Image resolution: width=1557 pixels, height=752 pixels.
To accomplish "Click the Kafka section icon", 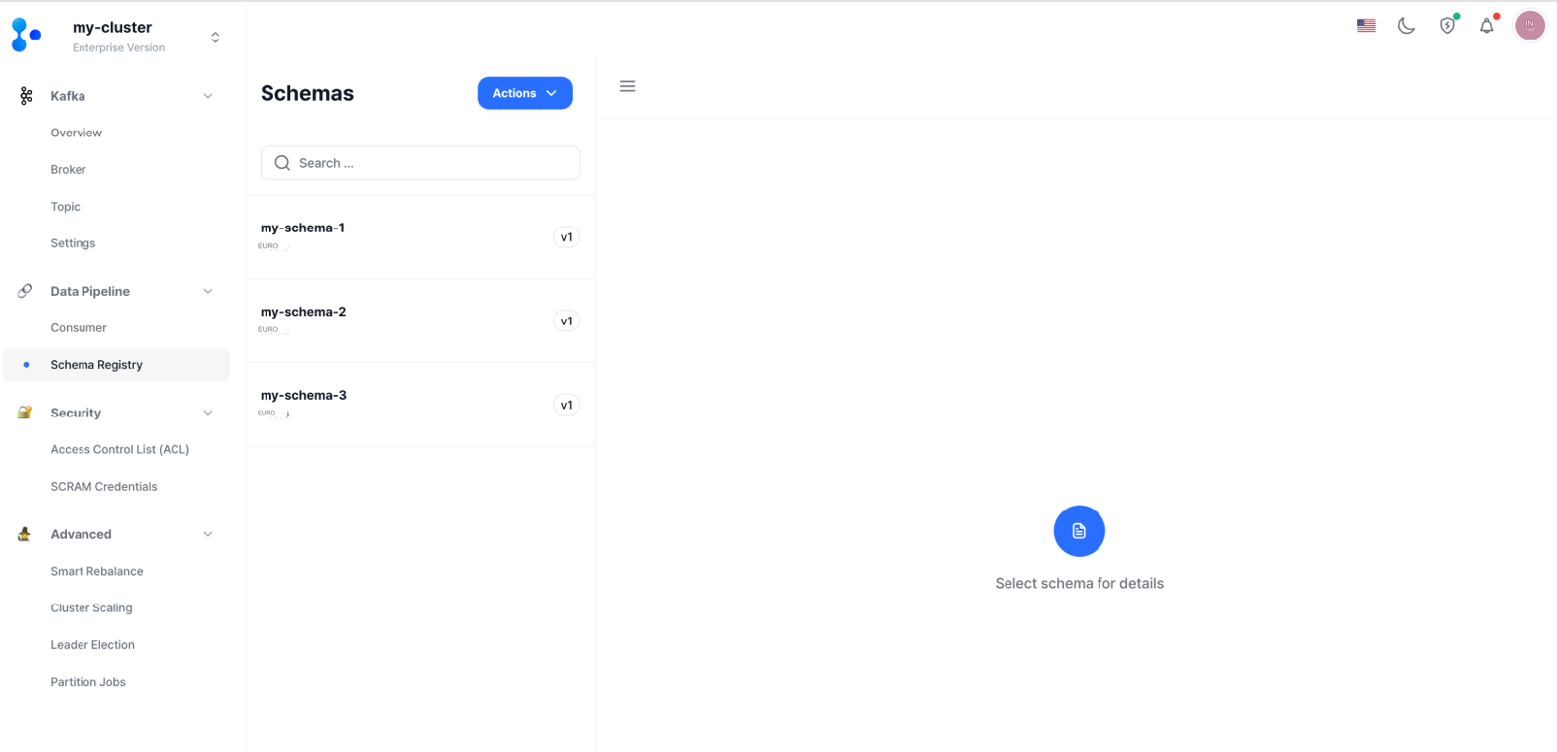I will click(26, 96).
